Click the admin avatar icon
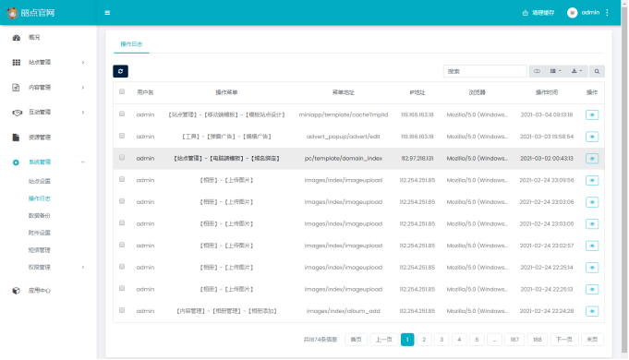 pos(572,13)
